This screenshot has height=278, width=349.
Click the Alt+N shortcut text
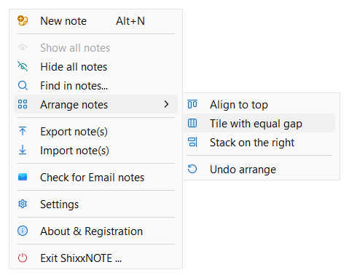[x=130, y=21]
